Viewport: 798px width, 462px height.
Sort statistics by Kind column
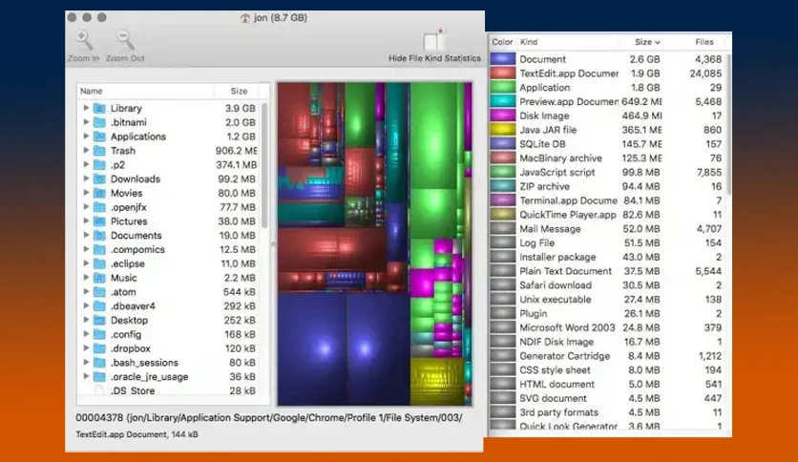(x=567, y=42)
